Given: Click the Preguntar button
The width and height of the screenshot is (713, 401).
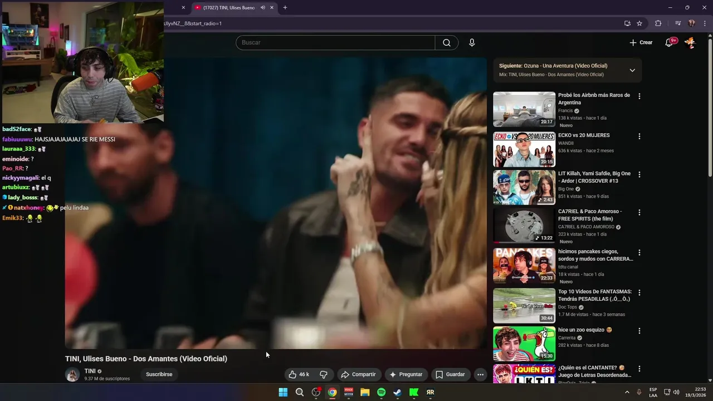Looking at the screenshot, I should click(x=406, y=374).
